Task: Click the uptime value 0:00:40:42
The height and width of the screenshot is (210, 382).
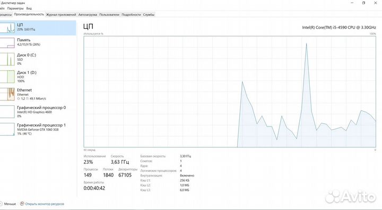Action: click(x=94, y=188)
